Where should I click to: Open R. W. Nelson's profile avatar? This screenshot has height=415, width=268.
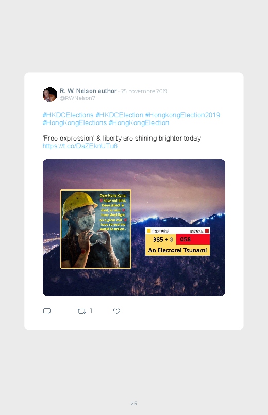click(x=50, y=95)
